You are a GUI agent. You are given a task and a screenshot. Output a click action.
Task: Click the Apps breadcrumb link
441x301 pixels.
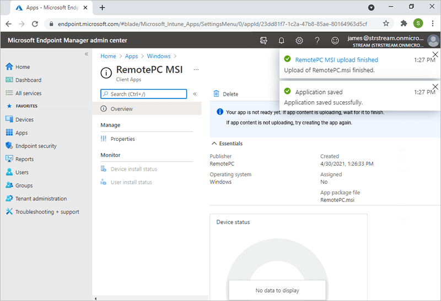131,56
